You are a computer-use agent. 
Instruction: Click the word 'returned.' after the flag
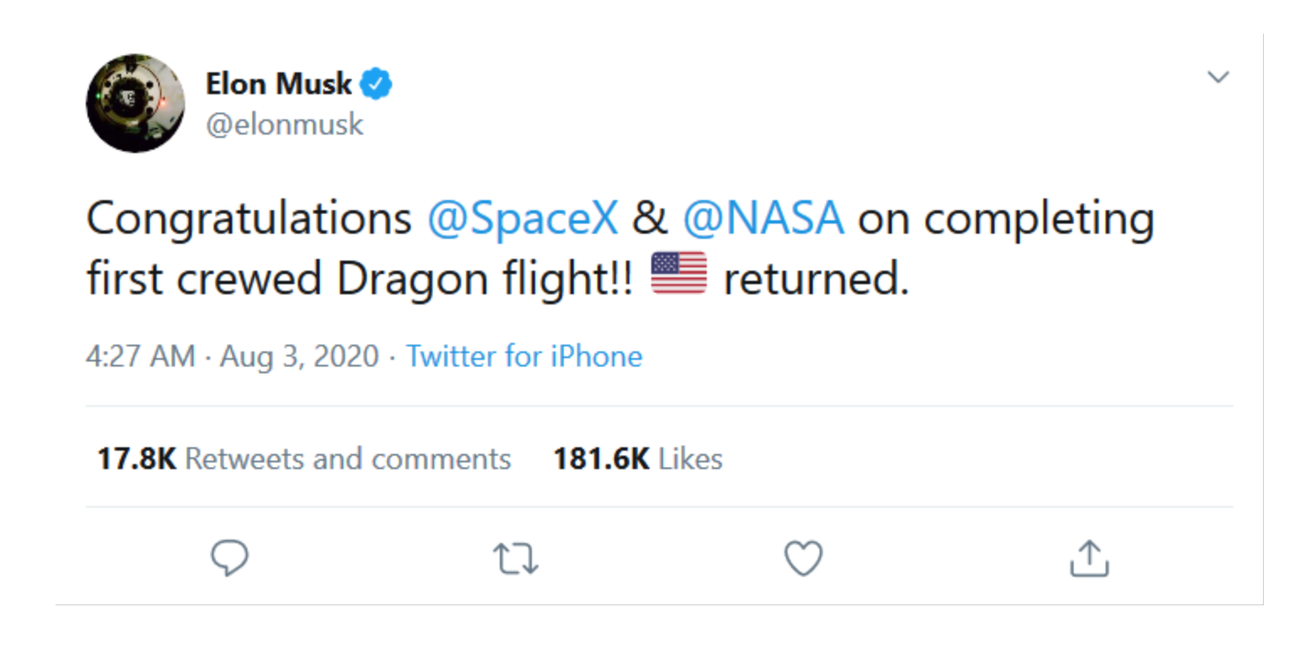(x=816, y=280)
